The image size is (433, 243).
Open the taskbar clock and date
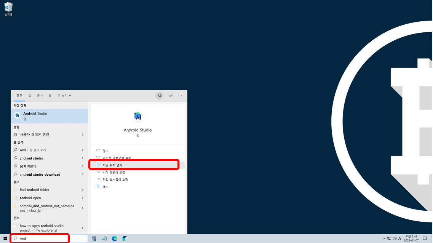411,238
